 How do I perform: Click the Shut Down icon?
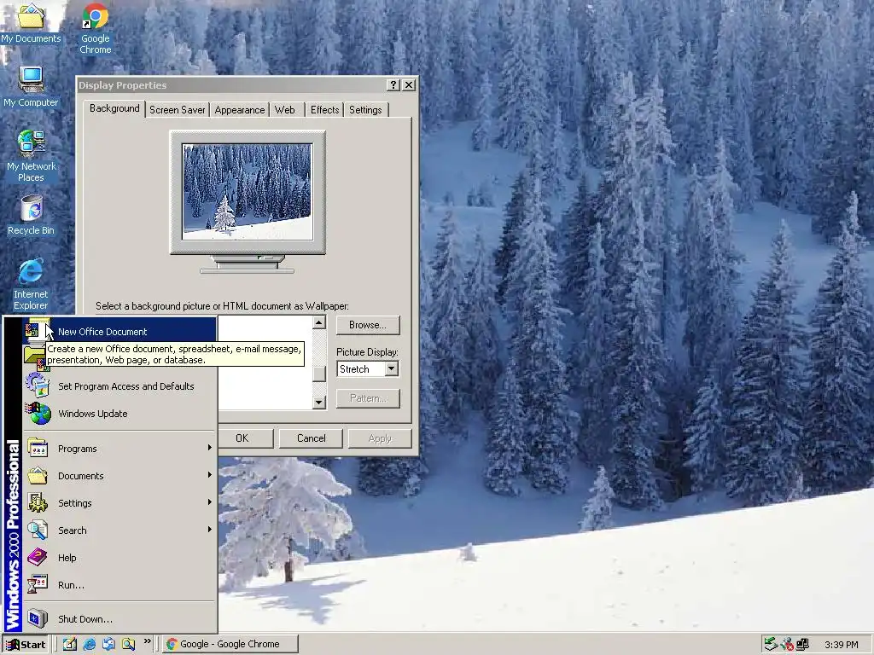(38, 619)
